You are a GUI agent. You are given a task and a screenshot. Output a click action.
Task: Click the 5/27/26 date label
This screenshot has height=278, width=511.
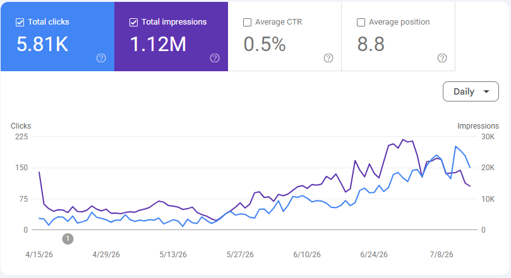pos(240,255)
